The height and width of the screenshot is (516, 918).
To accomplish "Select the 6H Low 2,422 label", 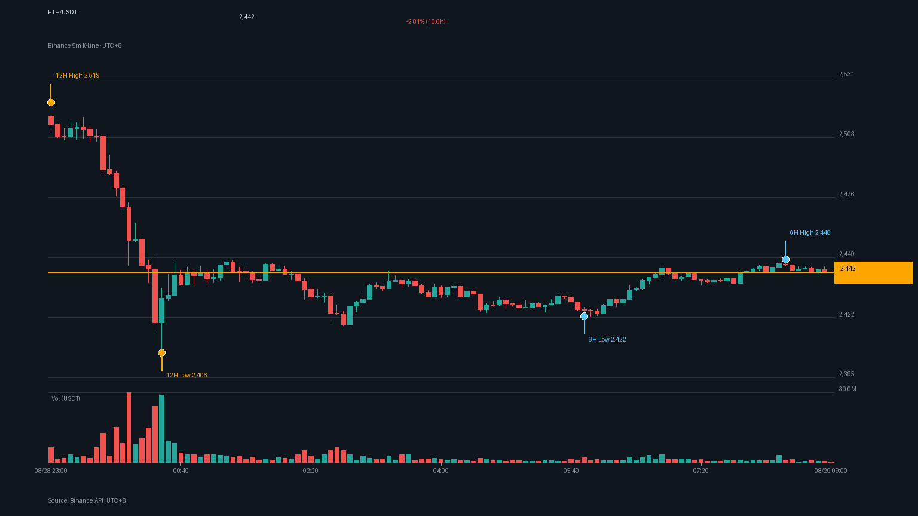I will click(607, 339).
